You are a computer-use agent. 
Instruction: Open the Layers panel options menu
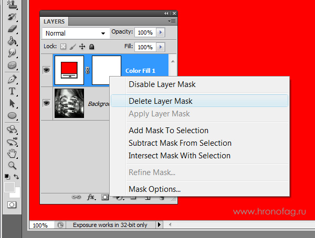[172, 21]
